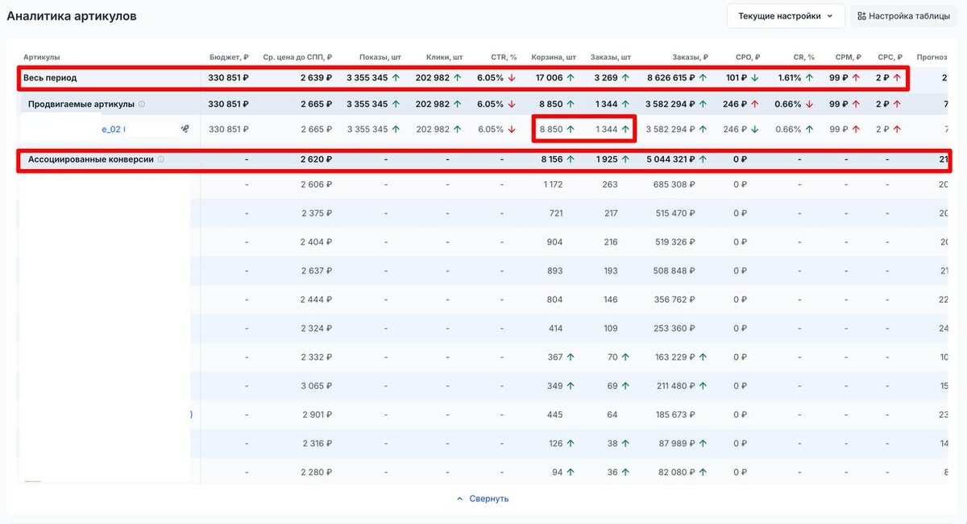Click the 2 280 ₽ price cell

click(317, 472)
